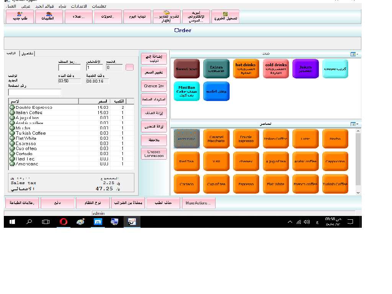Click the small pink discount button
392x294 pixels.
129,67
